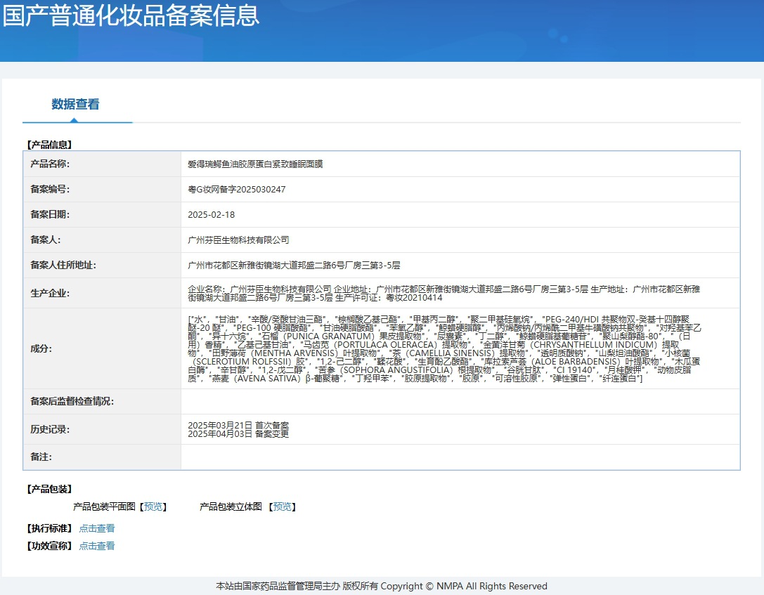Click the 成分 row label
Image resolution: width=764 pixels, height=595 pixels.
coord(41,348)
